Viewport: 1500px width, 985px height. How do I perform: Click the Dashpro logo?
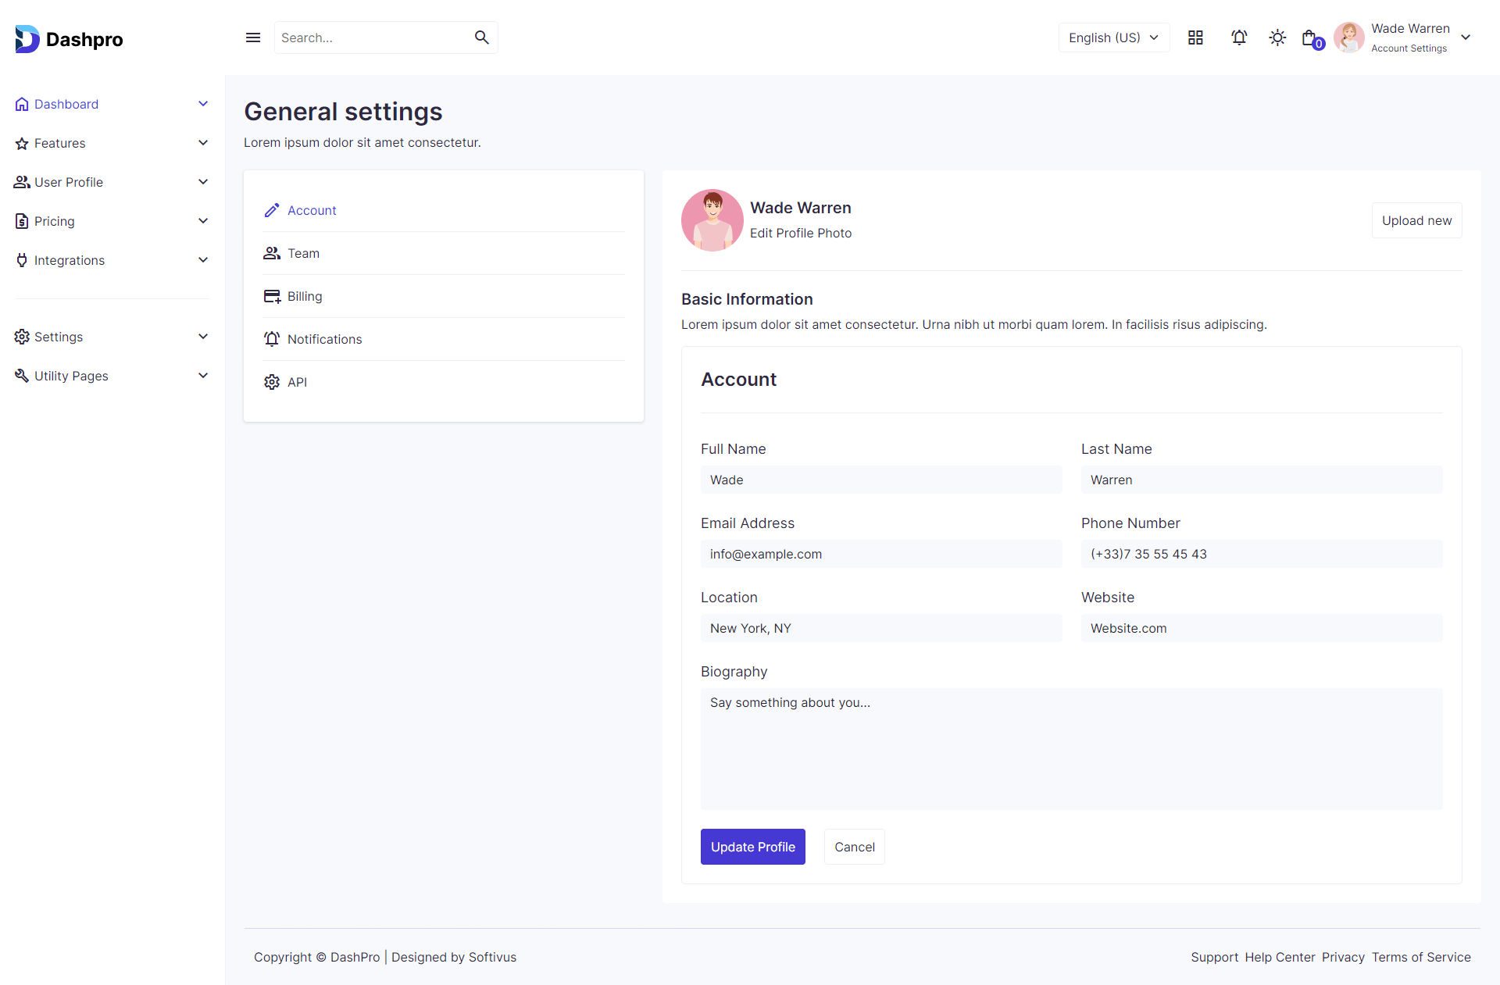[69, 39]
